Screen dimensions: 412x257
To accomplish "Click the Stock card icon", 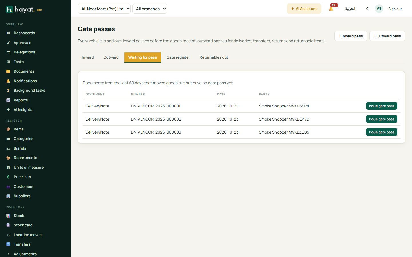I will [x=8, y=225].
